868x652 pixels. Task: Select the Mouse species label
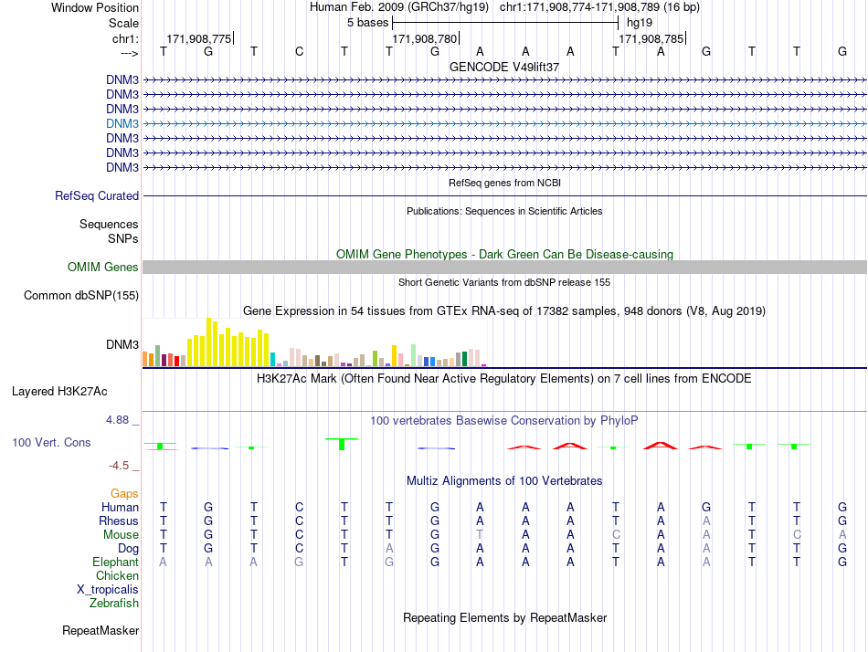(122, 535)
